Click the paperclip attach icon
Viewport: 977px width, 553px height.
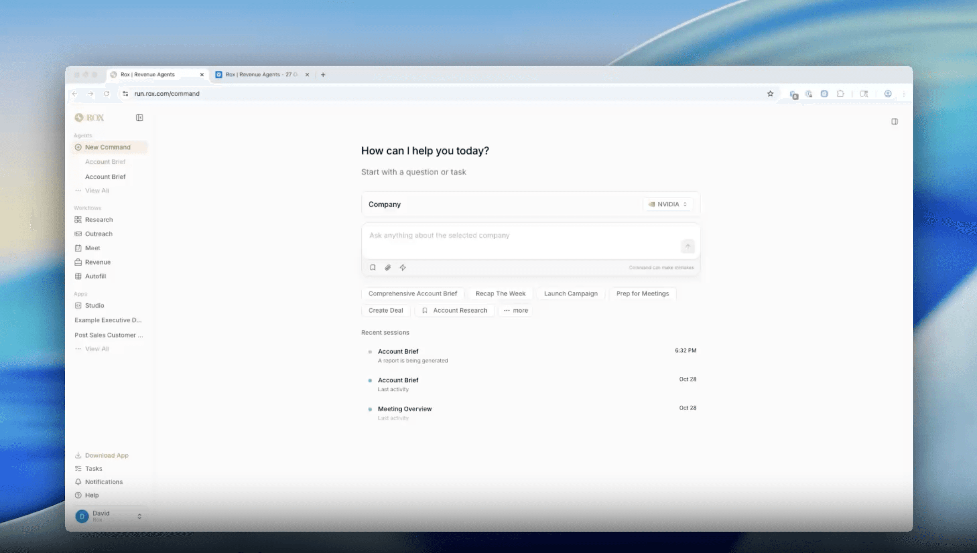click(x=387, y=267)
